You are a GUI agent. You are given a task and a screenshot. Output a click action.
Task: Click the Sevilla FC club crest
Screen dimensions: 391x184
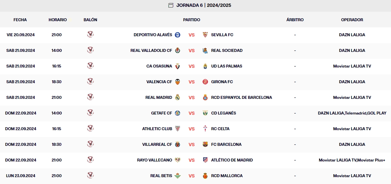point(205,35)
